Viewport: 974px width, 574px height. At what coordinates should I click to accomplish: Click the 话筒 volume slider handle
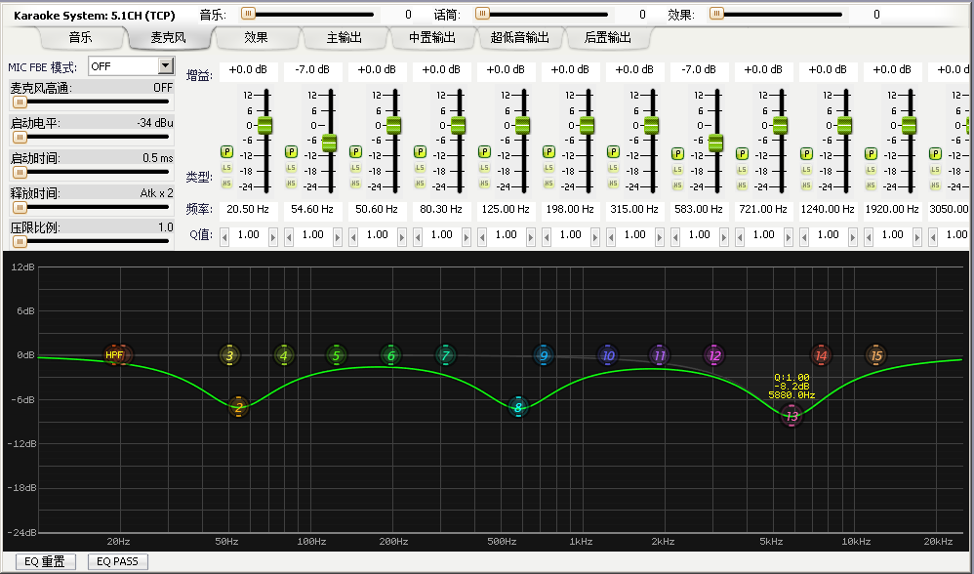click(482, 14)
